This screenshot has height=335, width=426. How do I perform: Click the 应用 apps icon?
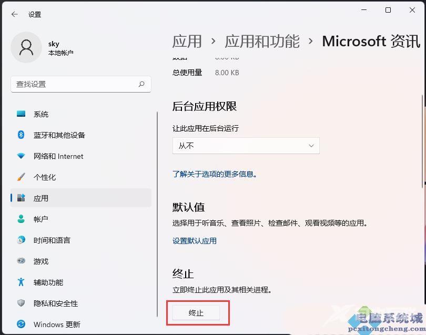click(x=21, y=198)
